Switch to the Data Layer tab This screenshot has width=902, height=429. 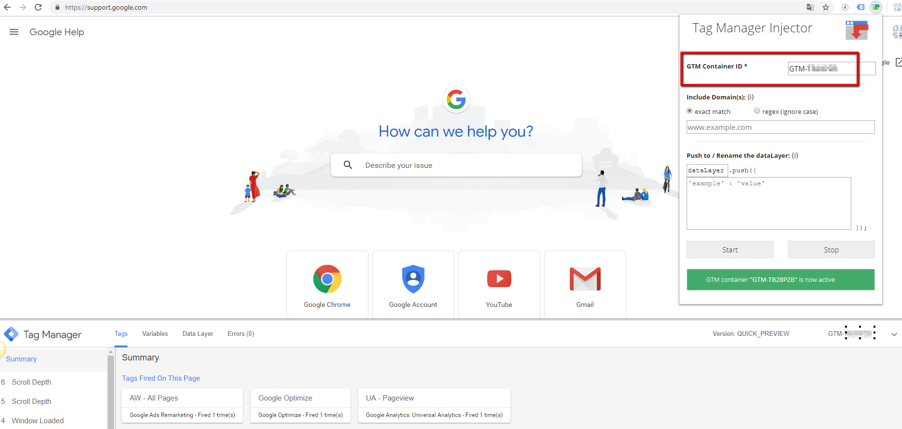click(198, 334)
